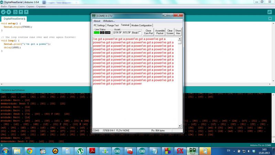Click the taskbar clock showing 3:03
This screenshot has width=275, height=155.
pyautogui.click(x=264, y=151)
